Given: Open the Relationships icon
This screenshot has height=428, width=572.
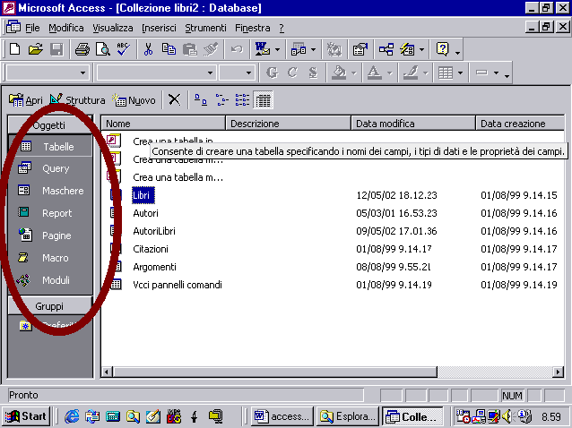Looking at the screenshot, I should tap(386, 49).
